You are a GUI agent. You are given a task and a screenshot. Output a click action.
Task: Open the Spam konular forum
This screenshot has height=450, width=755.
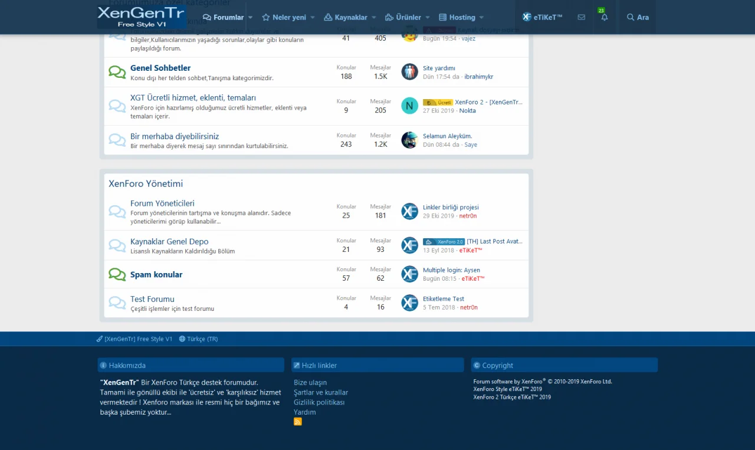(x=156, y=274)
